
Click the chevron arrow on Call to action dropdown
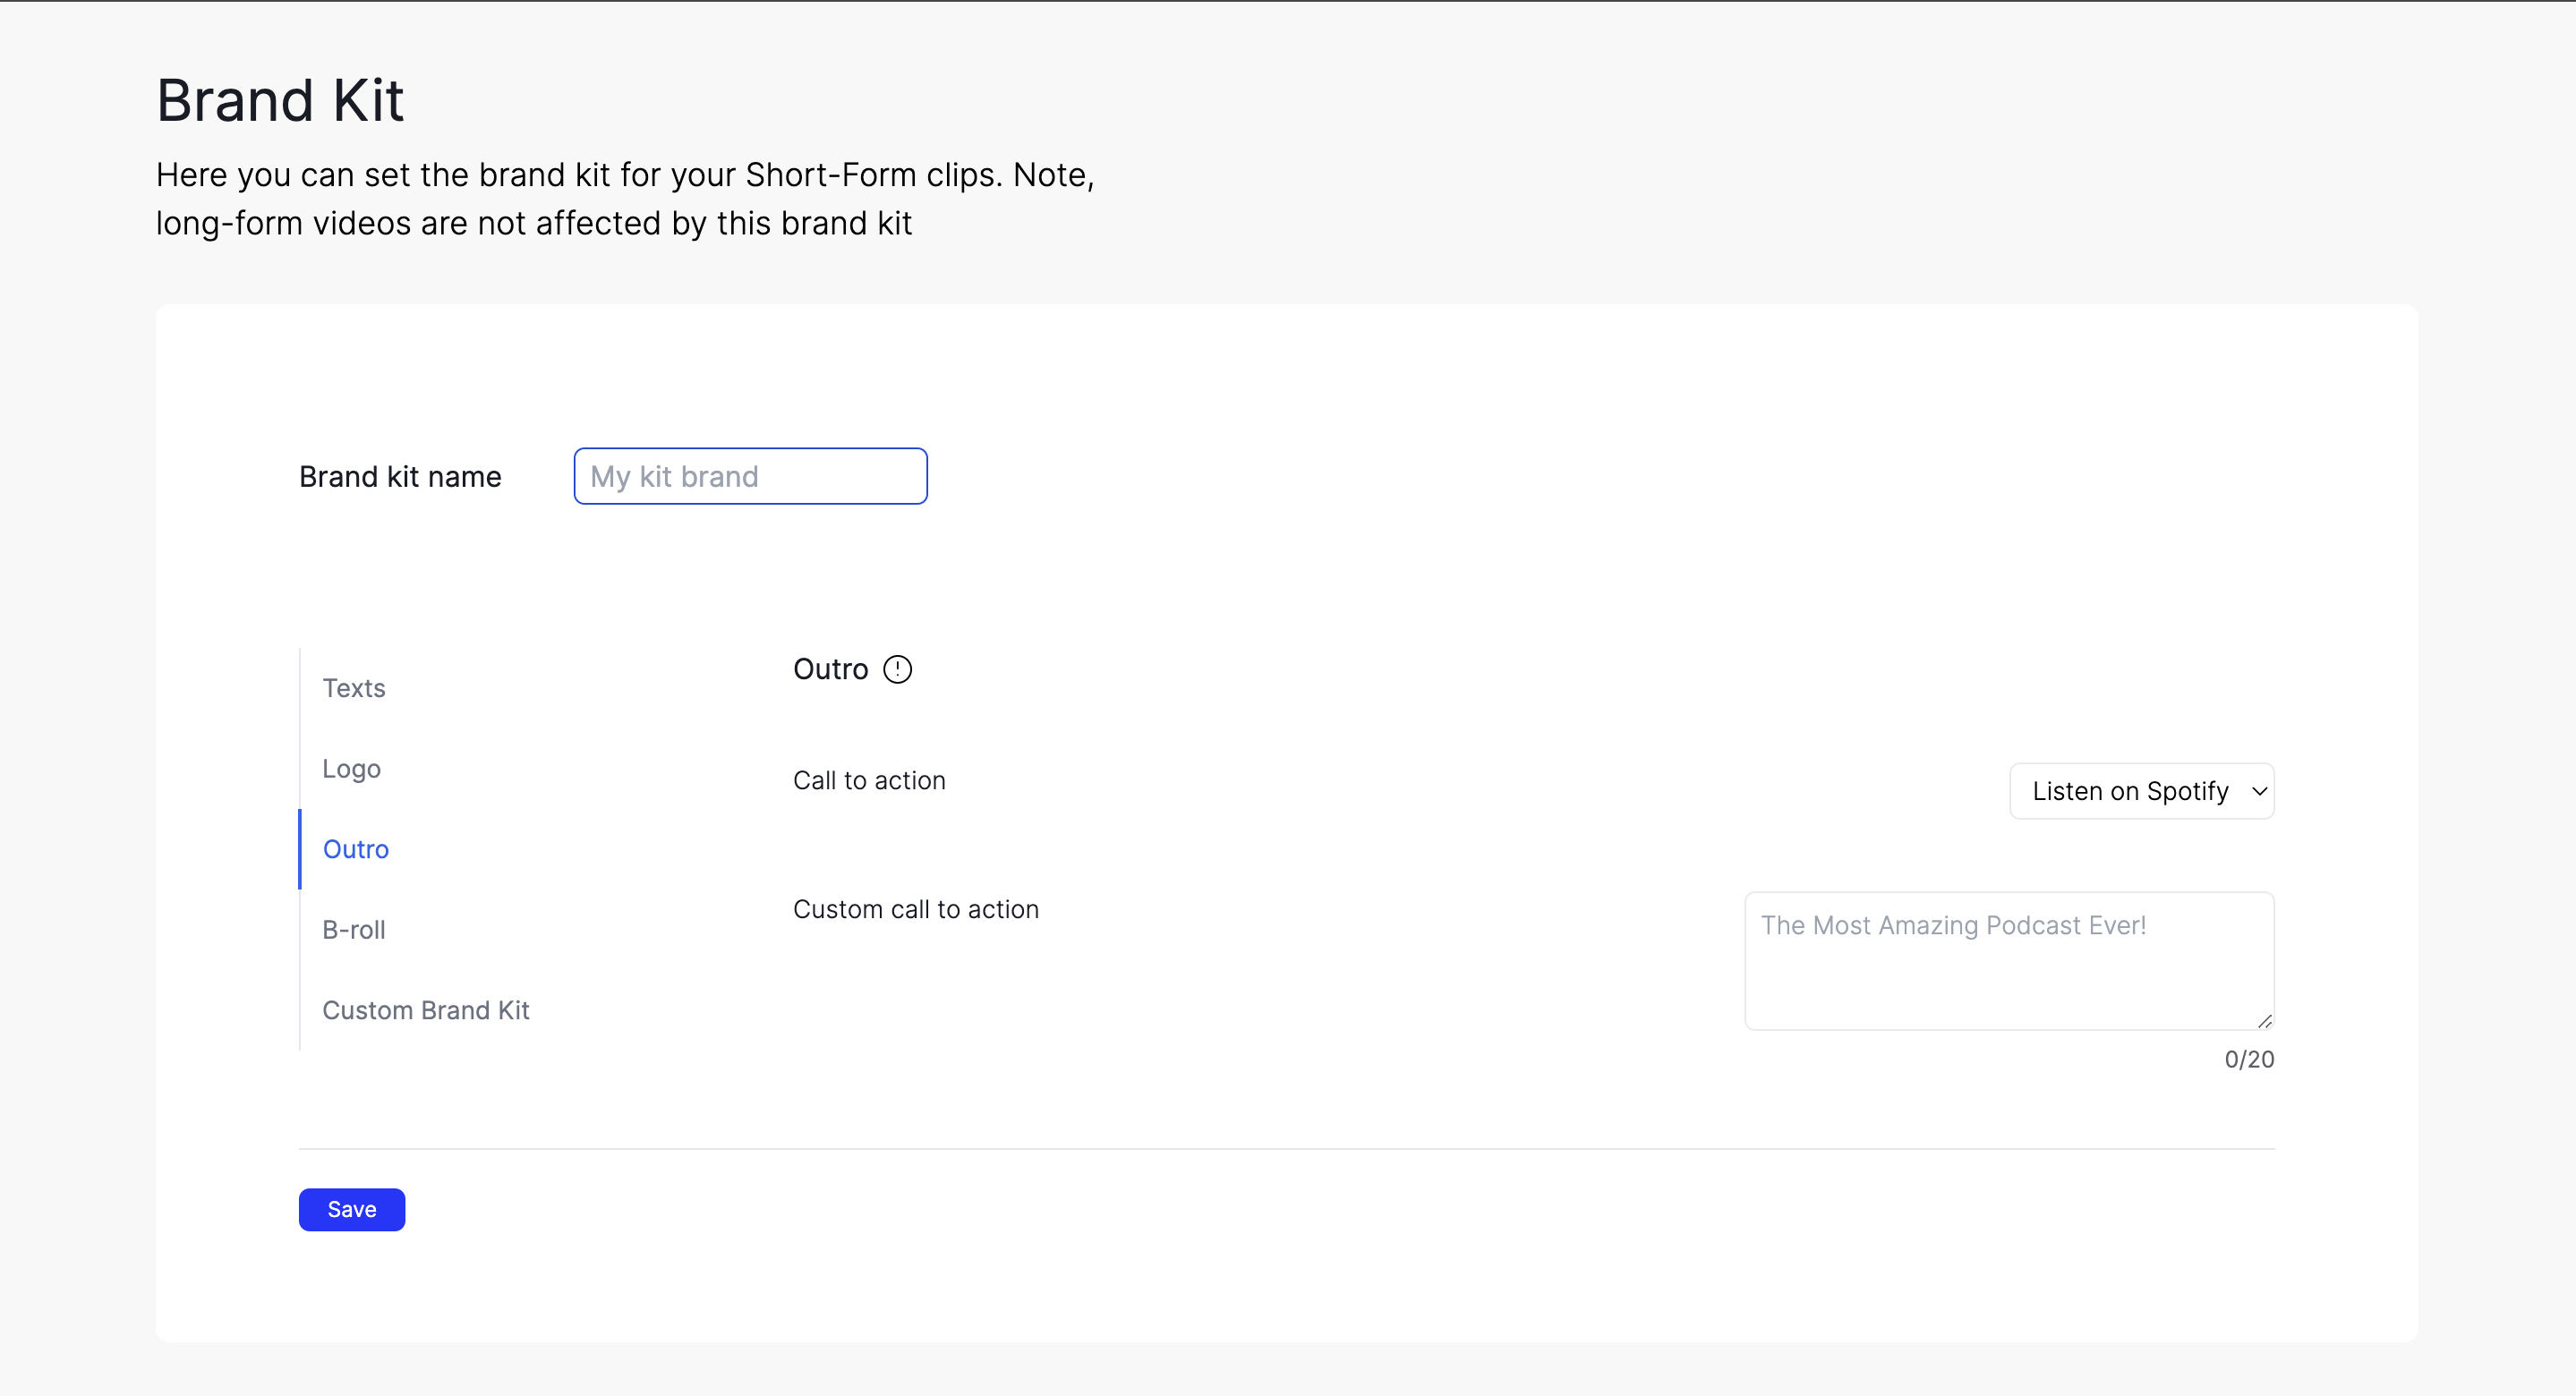2258,791
